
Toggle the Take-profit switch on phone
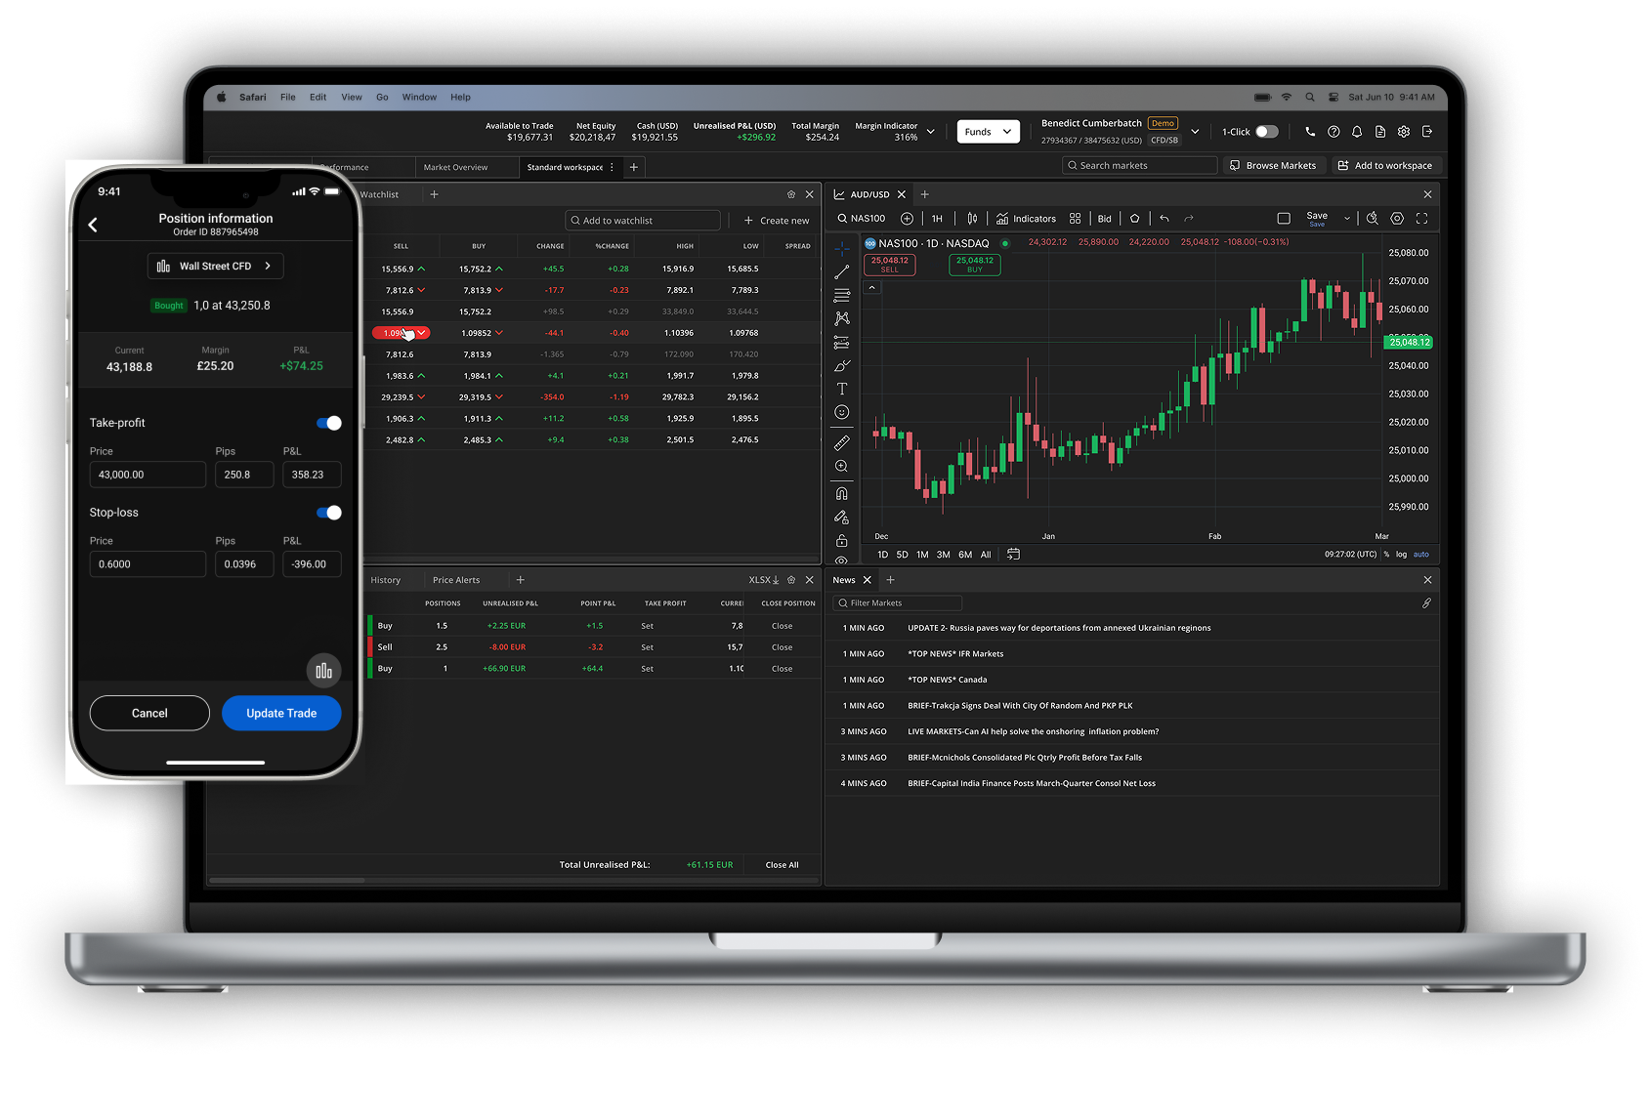tap(329, 423)
